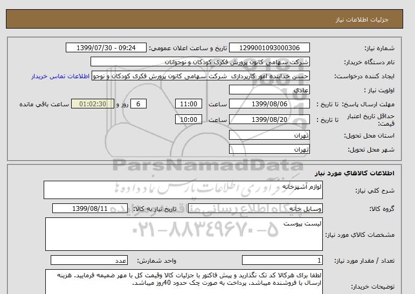Click the label تاریخ نیاز به کالا

click(x=155, y=209)
